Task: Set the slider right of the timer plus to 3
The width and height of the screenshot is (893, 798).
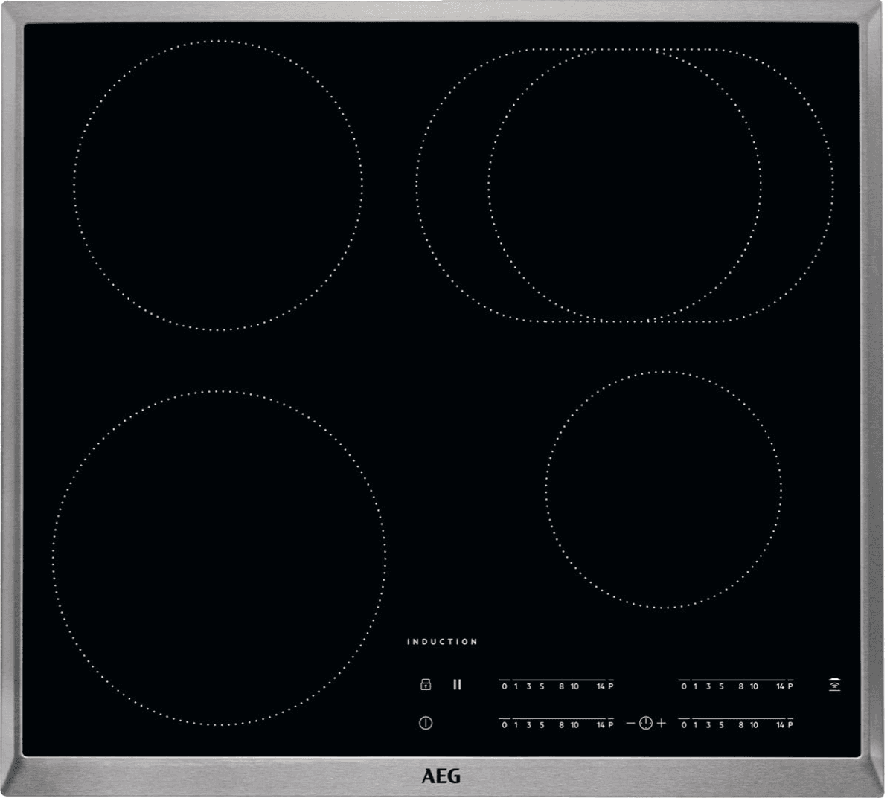Action: 708,724
